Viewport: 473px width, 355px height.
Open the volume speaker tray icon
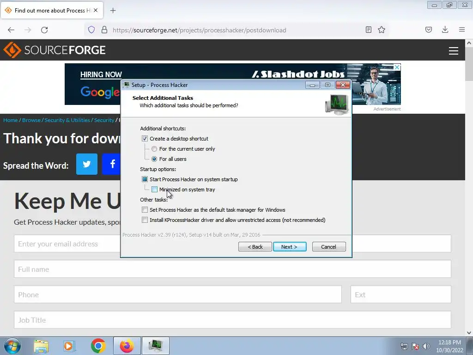(x=426, y=346)
